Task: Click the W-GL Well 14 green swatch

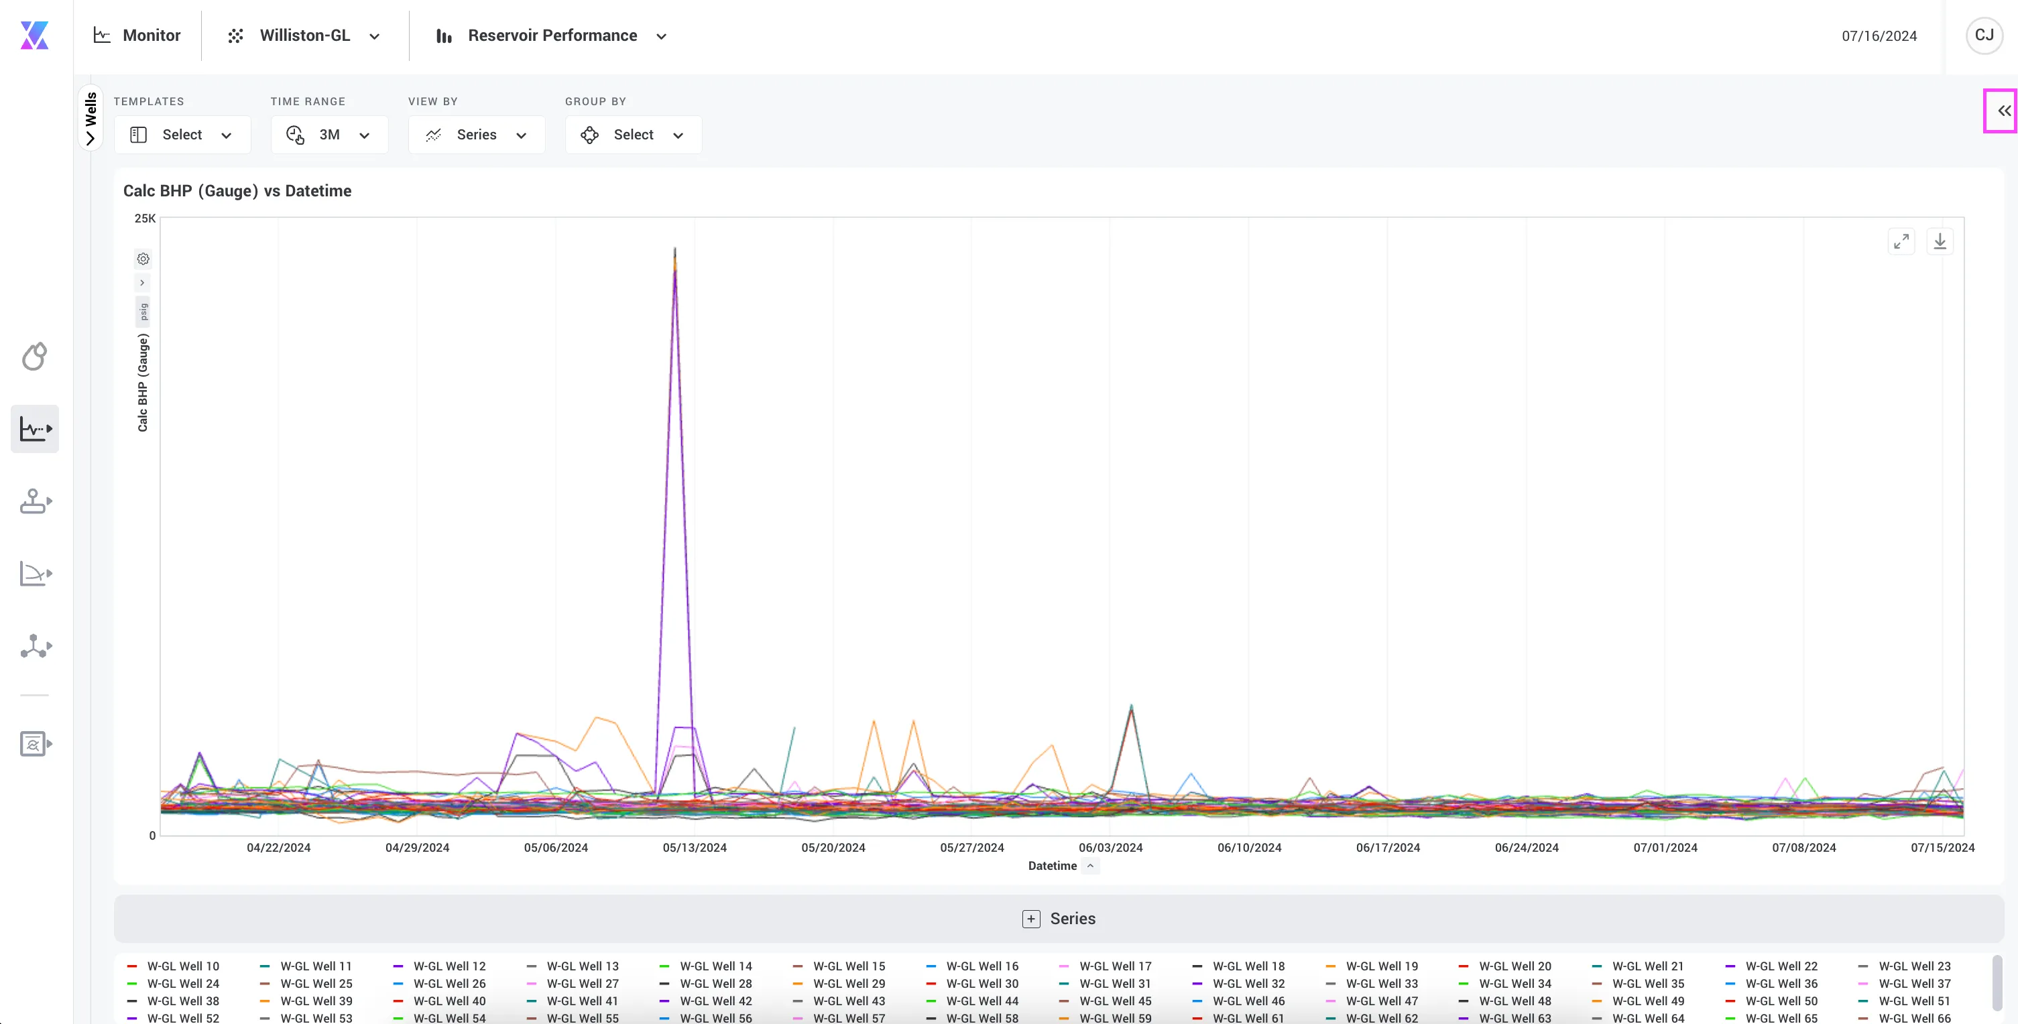Action: coord(664,966)
